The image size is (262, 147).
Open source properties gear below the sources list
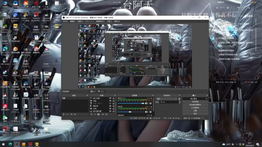(99, 114)
